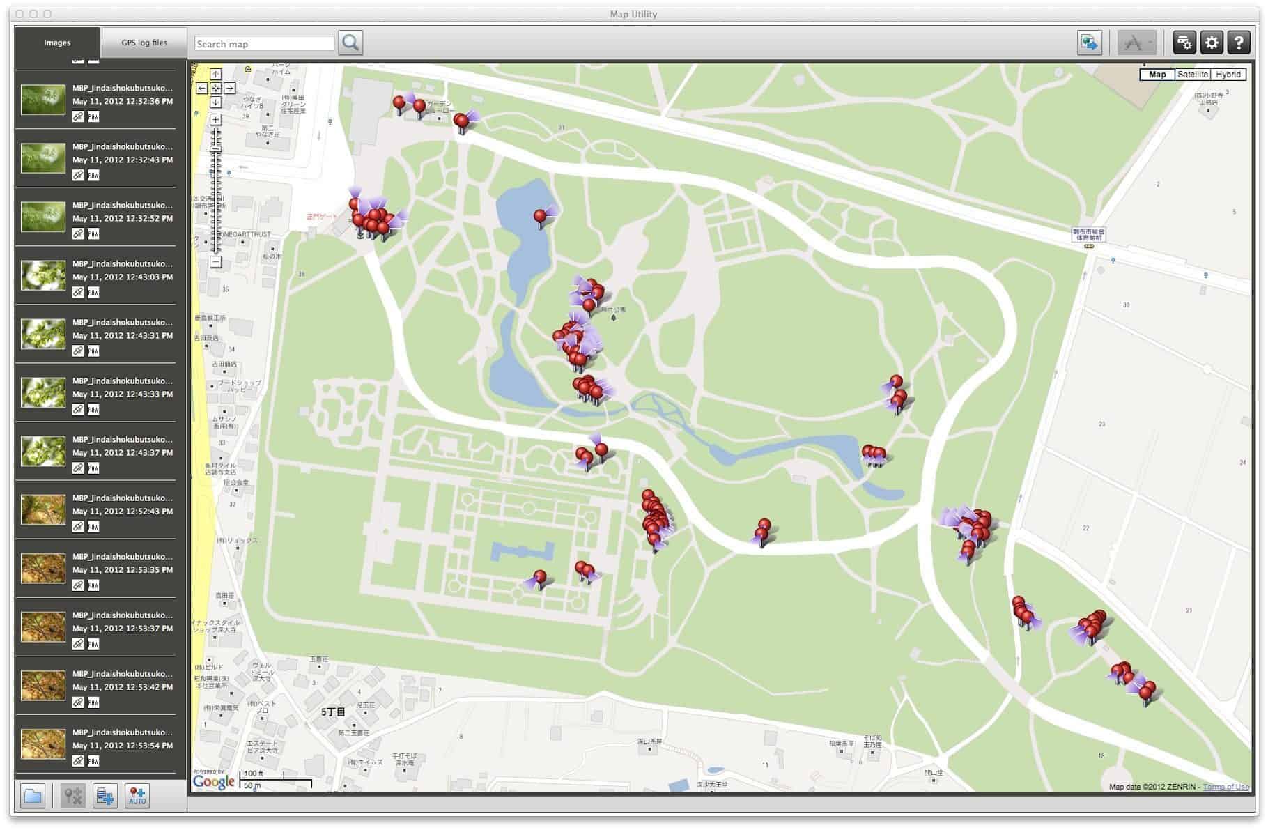This screenshot has width=1268, height=830.
Task: Open the Terms of Use link
Action: (x=1226, y=787)
